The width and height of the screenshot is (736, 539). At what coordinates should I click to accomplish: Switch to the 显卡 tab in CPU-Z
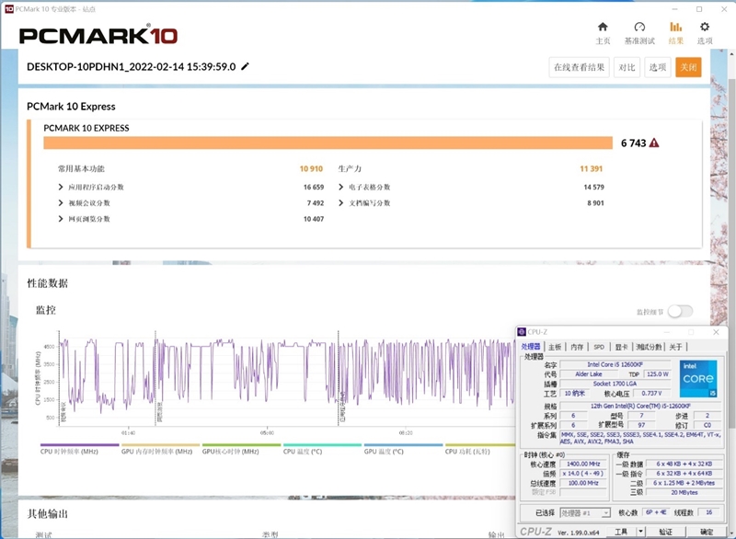point(621,347)
